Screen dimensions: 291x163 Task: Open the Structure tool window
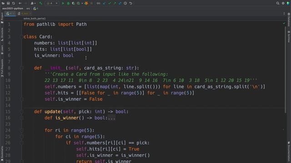coord(2,34)
